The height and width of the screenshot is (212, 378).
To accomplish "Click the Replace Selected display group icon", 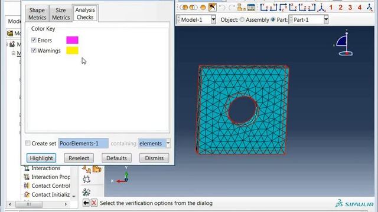I will coord(184,8).
